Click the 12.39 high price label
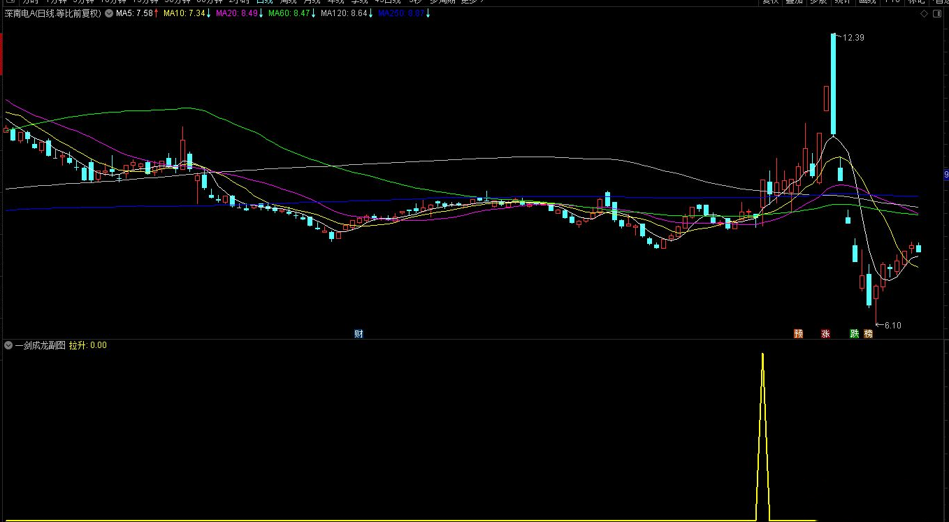Image resolution: width=949 pixels, height=522 pixels. 853,38
